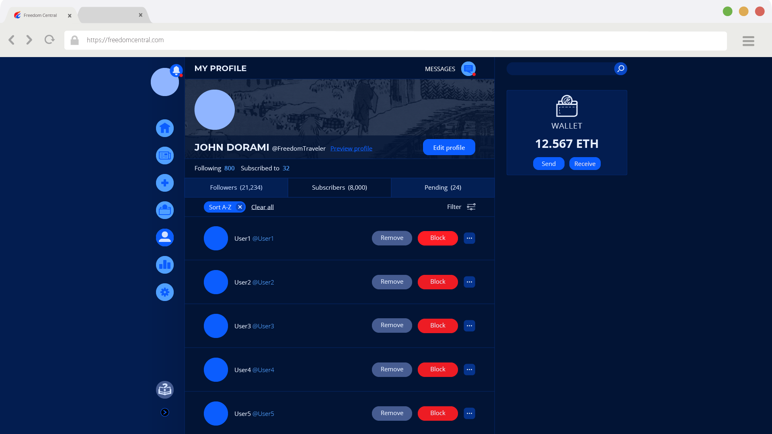Click the Edit profile button
The height and width of the screenshot is (434, 772).
[x=449, y=147]
